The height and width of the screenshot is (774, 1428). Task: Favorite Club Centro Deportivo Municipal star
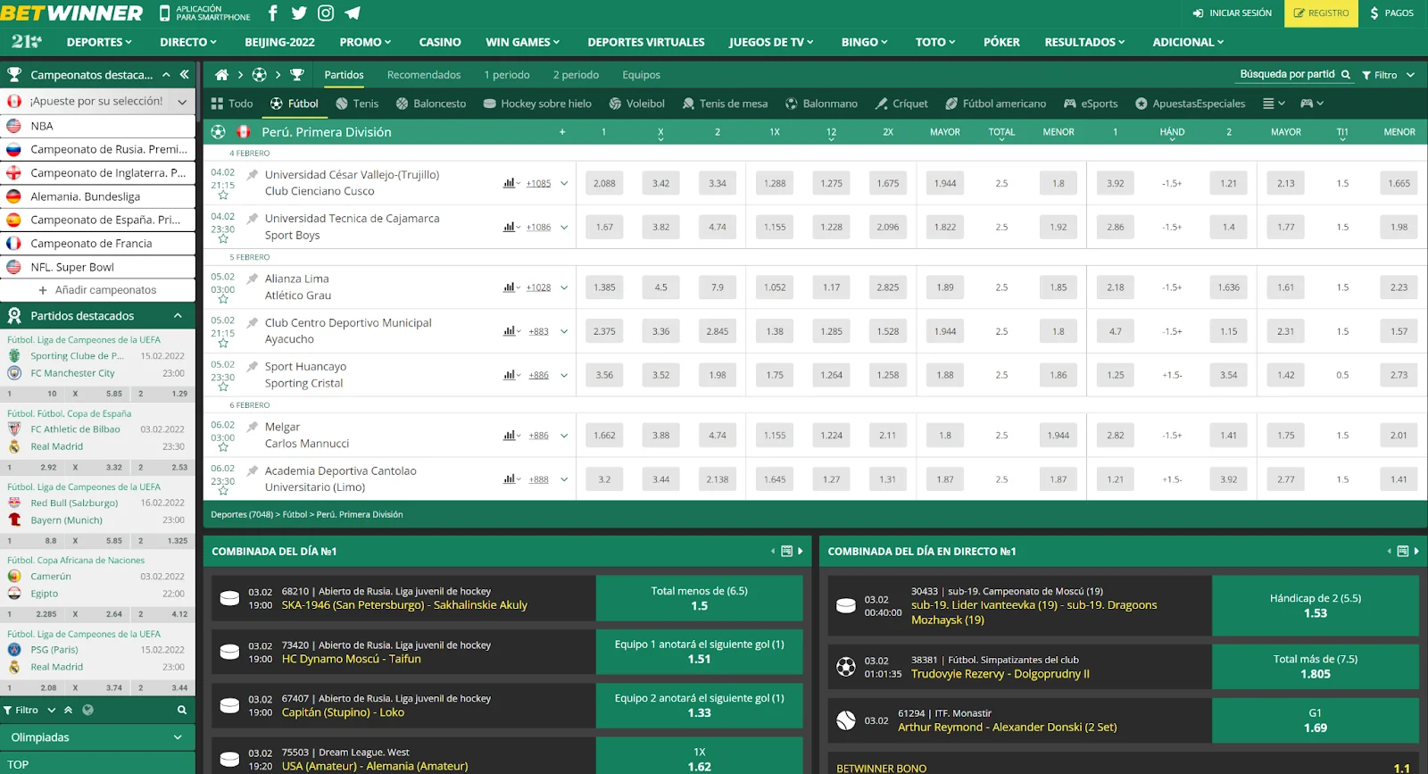click(223, 344)
